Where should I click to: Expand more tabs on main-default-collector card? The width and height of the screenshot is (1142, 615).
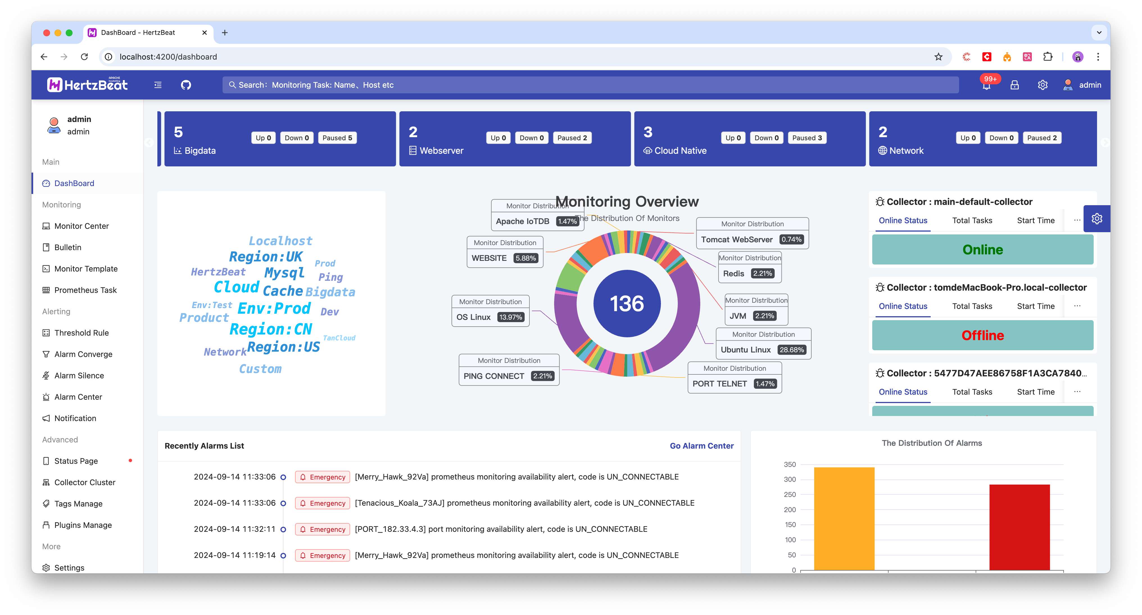[1077, 220]
